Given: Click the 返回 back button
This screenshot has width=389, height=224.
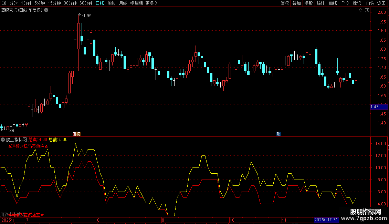Looking at the screenshot, I should pyautogui.click(x=381, y=3).
